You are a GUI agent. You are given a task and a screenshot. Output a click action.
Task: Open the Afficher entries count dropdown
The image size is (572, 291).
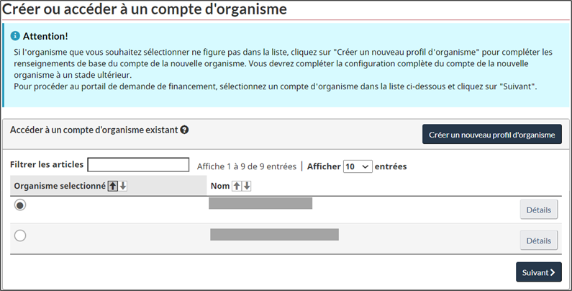[358, 166]
